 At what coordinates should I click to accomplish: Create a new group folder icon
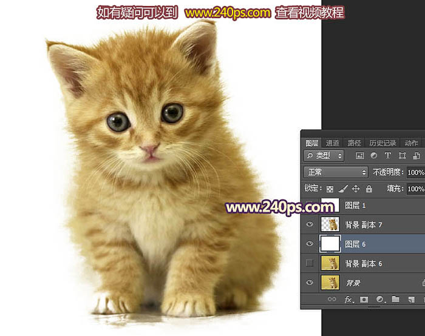point(395,299)
